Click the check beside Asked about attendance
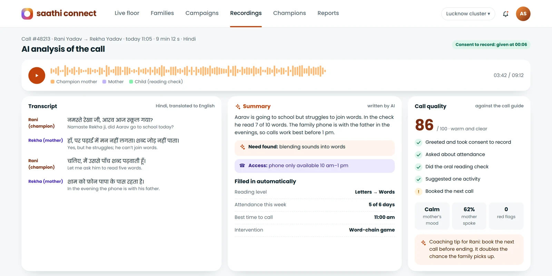Screen dimensions: 552x276 (x=418, y=155)
